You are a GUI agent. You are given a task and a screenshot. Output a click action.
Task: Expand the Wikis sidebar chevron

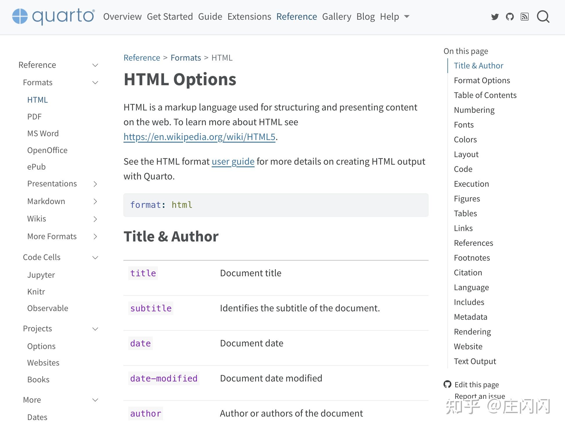pos(95,219)
